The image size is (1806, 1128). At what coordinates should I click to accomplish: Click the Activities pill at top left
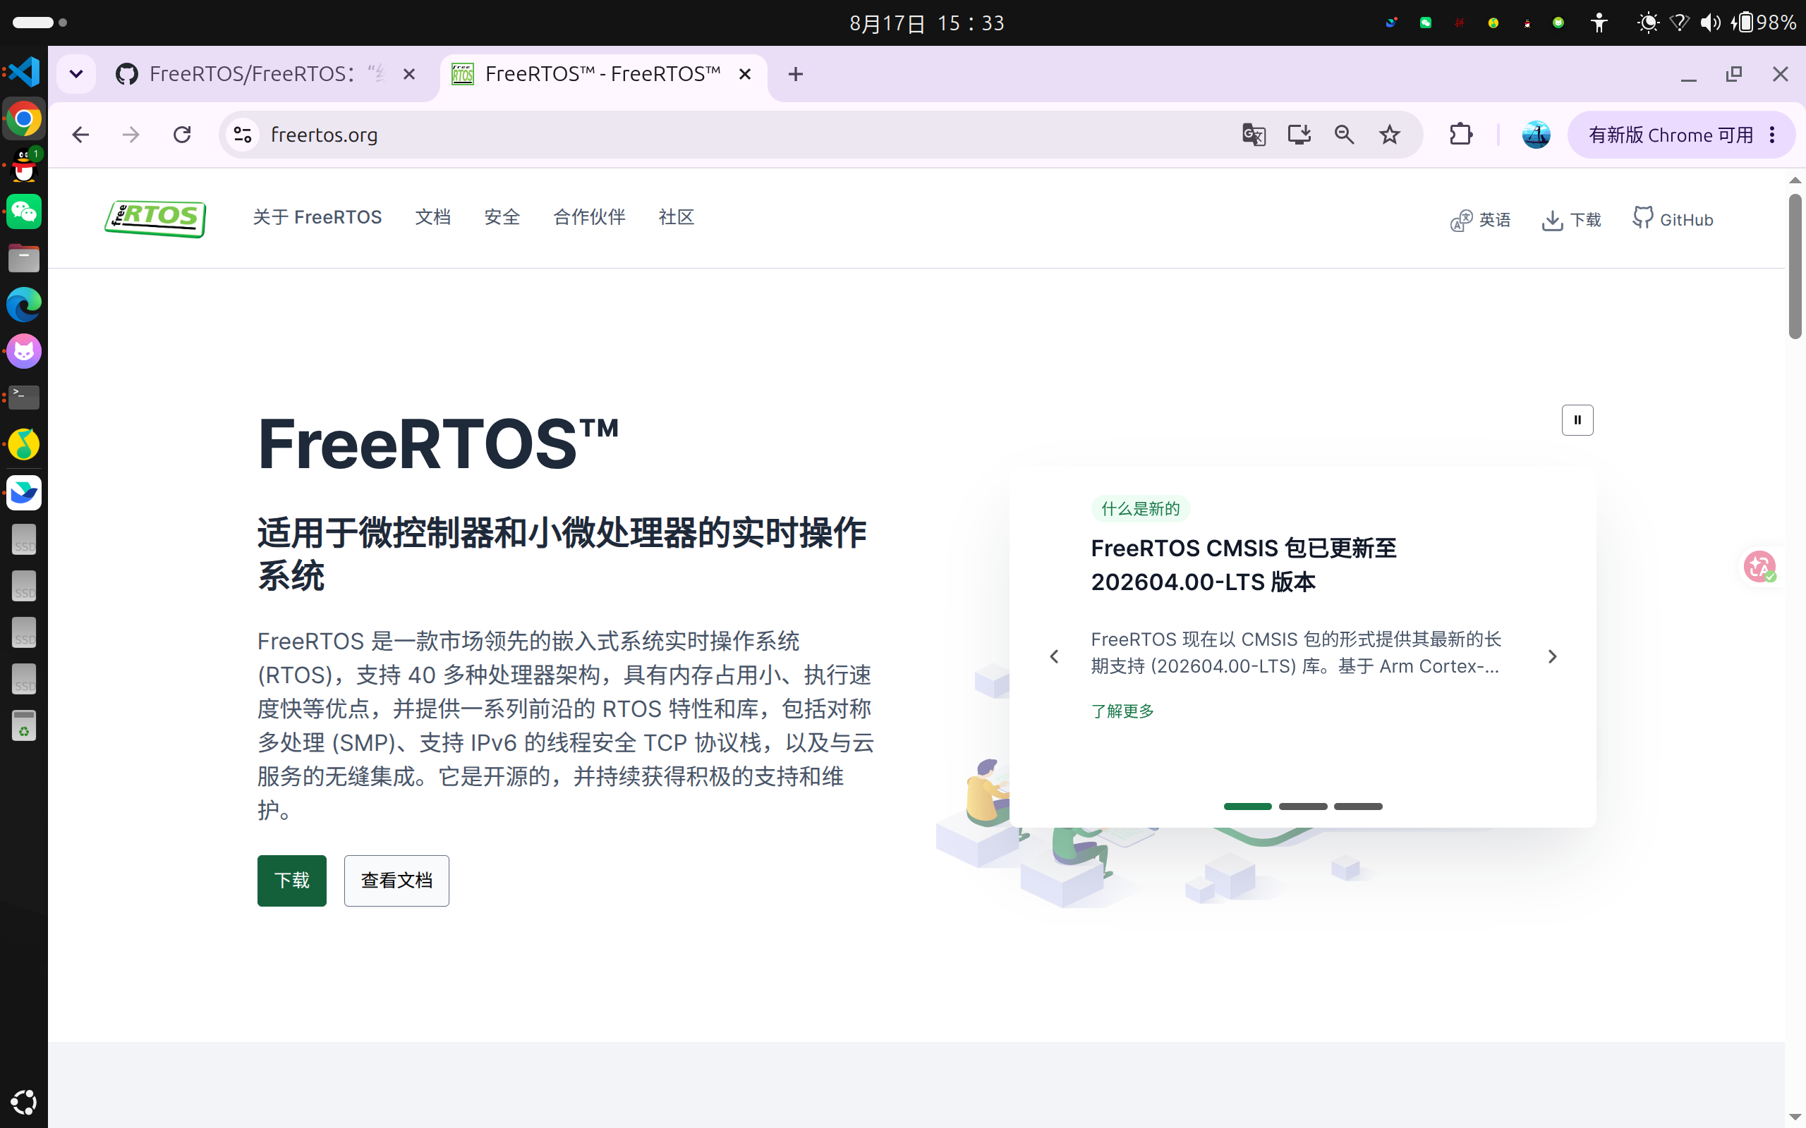[40, 23]
